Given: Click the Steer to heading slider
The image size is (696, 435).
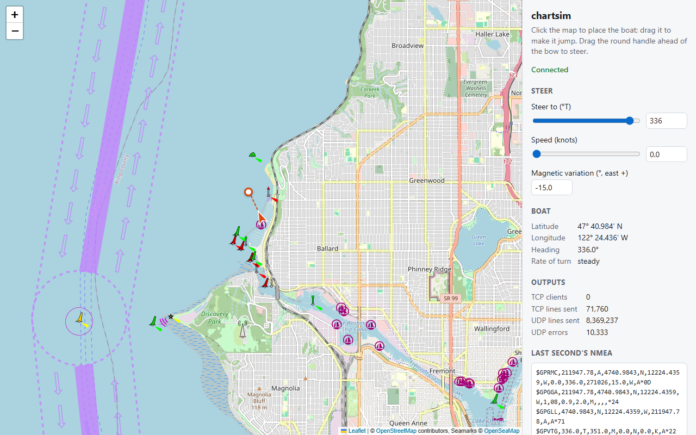Looking at the screenshot, I should coord(586,121).
